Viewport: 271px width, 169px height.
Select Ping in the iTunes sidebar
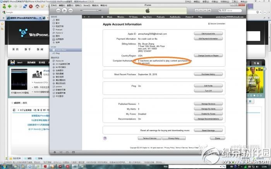click(58, 53)
